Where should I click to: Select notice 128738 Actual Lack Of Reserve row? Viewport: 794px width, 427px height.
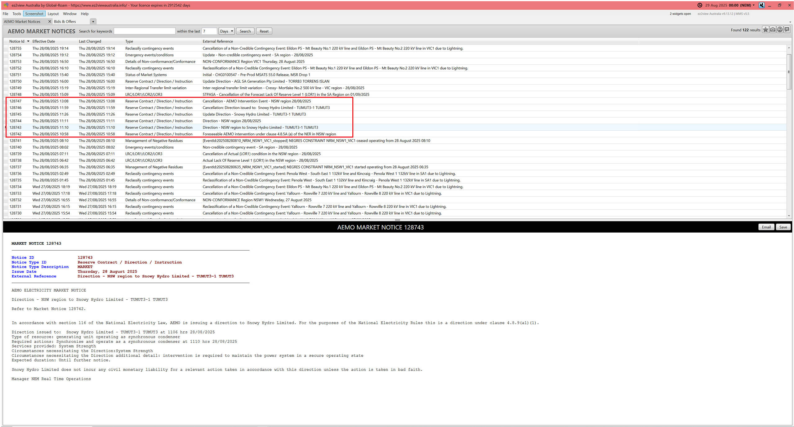point(395,160)
